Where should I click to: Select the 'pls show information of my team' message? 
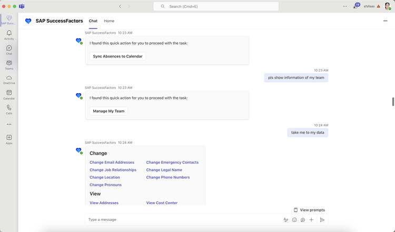coord(296,78)
